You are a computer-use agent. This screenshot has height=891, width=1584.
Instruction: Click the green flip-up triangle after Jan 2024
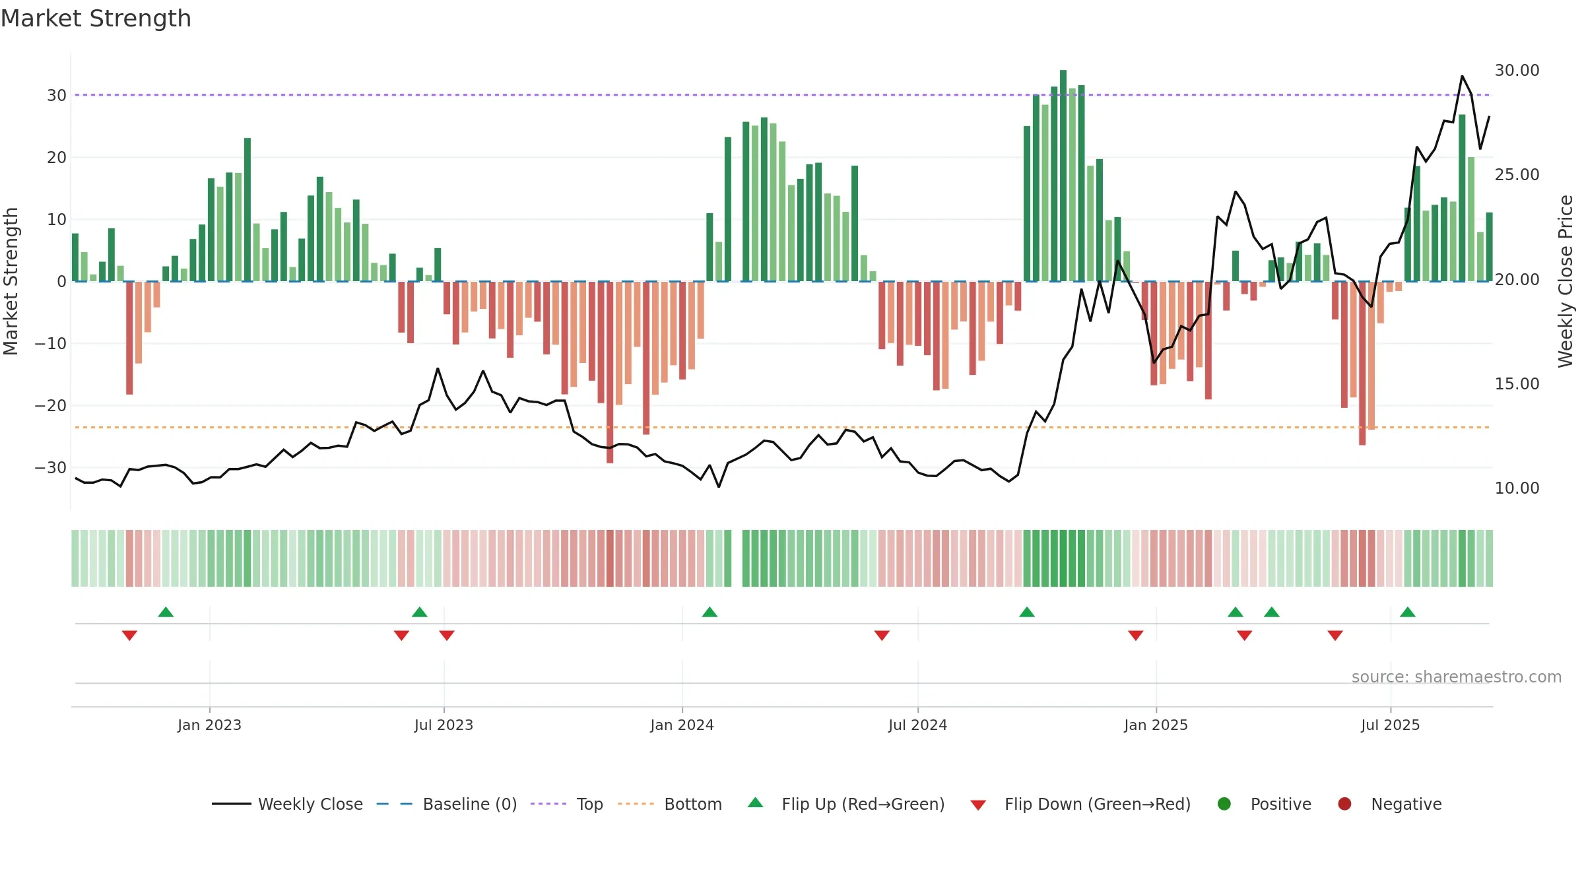709,612
